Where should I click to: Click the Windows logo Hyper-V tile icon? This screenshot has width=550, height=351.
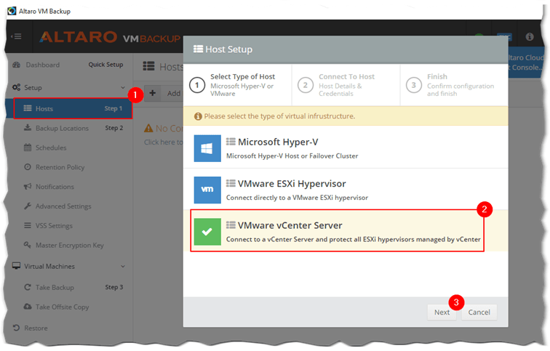point(207,148)
